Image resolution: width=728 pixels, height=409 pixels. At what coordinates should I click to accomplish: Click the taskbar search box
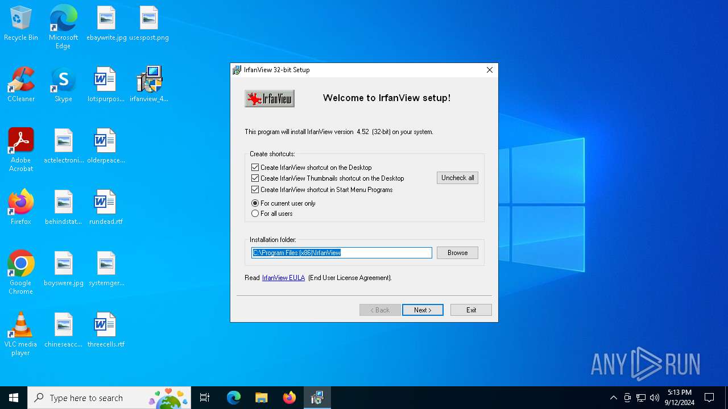click(109, 398)
